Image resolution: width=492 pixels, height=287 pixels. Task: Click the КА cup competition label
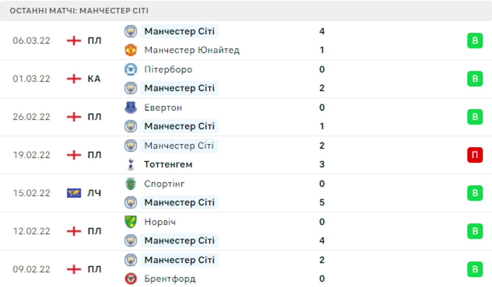(x=94, y=79)
